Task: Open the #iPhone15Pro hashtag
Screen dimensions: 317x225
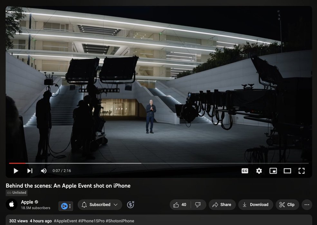Action: point(91,221)
